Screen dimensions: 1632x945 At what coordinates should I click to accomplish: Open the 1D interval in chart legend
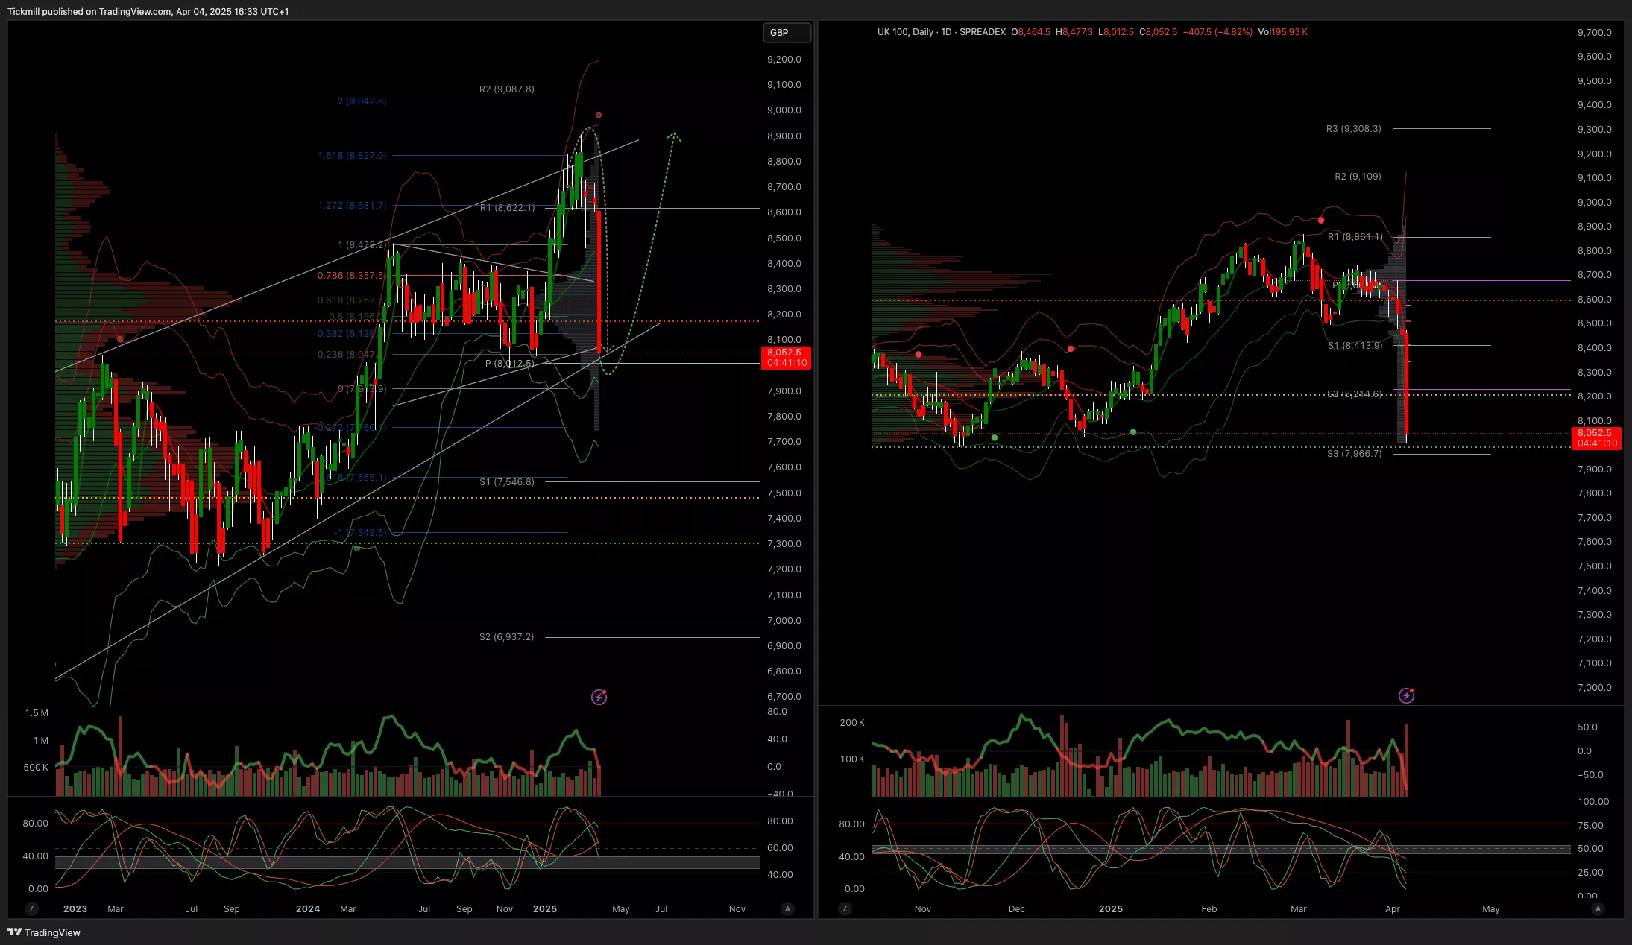pyautogui.click(x=946, y=32)
